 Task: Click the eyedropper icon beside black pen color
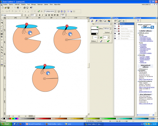97,34
